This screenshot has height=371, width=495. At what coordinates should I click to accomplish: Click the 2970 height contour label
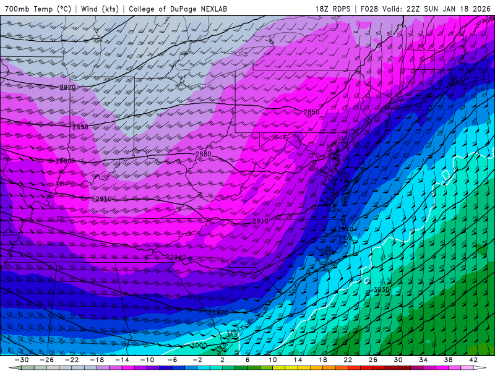[220, 313]
